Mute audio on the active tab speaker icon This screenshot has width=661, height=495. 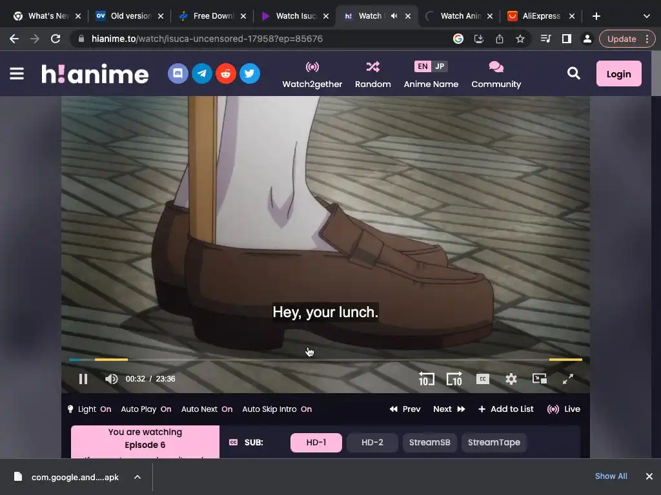pyautogui.click(x=394, y=16)
